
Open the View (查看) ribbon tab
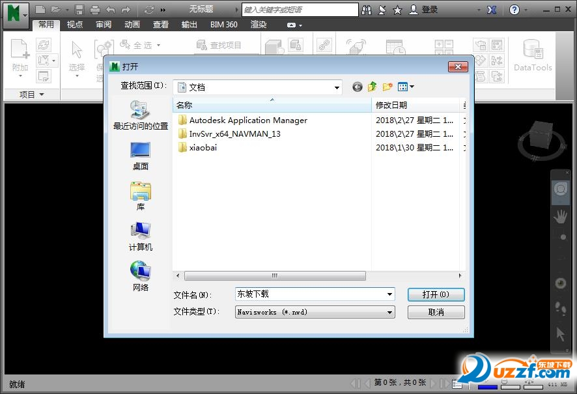[161, 24]
